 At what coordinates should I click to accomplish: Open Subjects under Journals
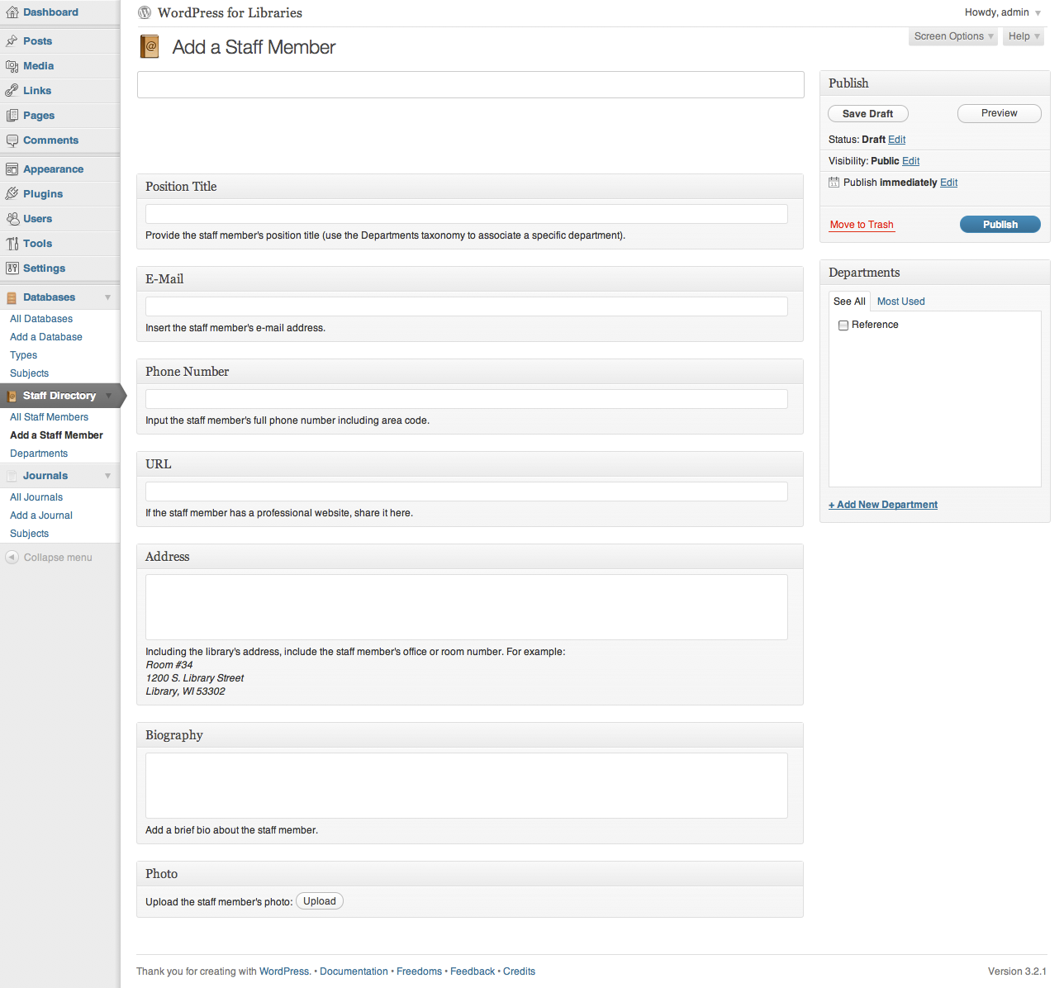pyautogui.click(x=29, y=534)
